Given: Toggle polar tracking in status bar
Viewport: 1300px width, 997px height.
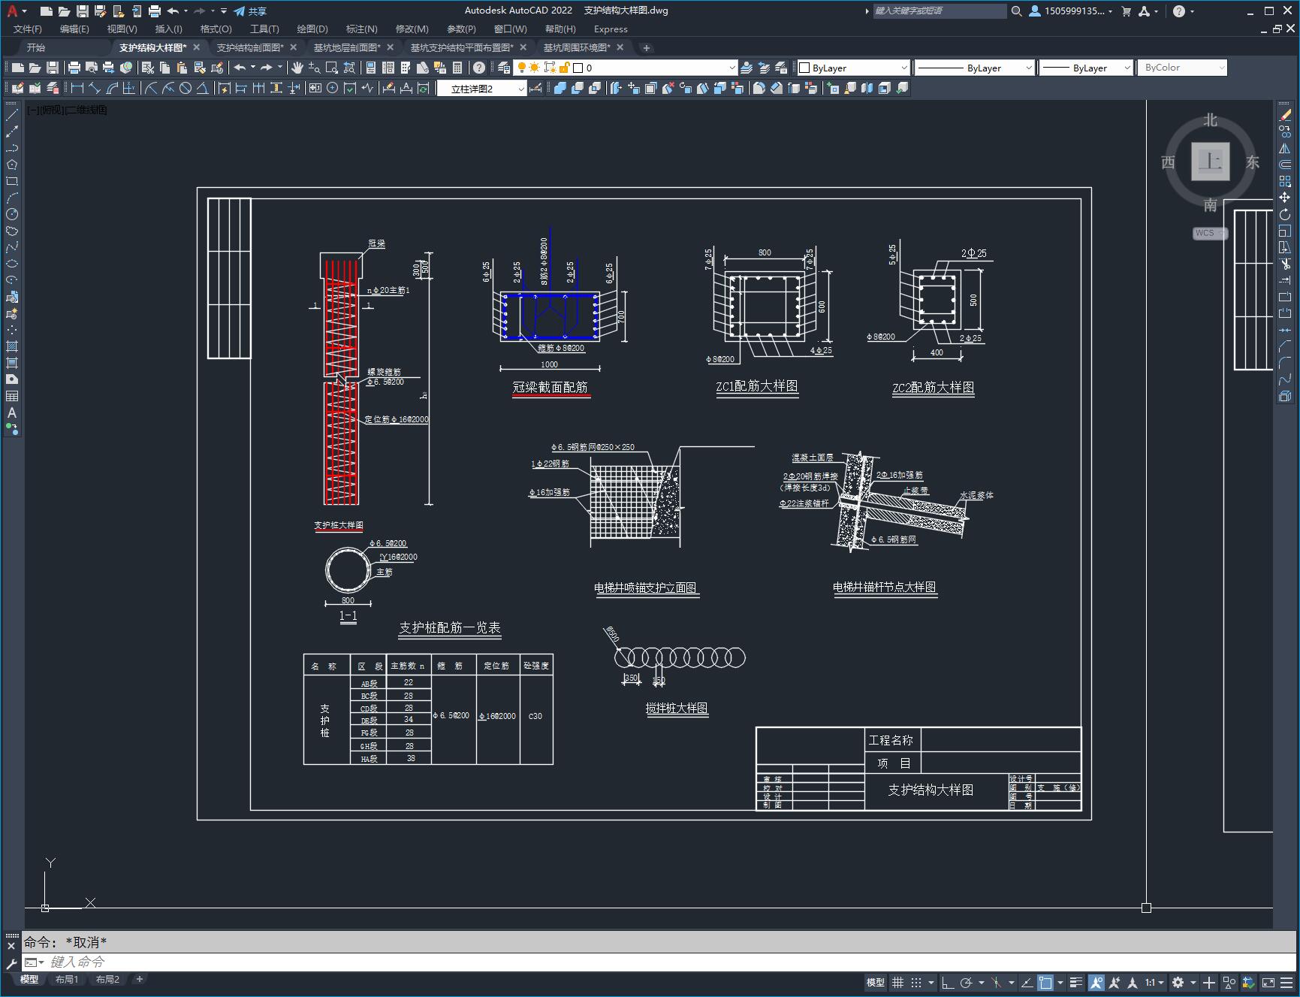Looking at the screenshot, I should (x=966, y=982).
